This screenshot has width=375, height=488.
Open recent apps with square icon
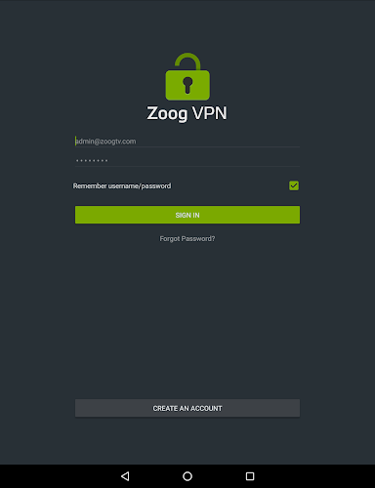coord(250,476)
